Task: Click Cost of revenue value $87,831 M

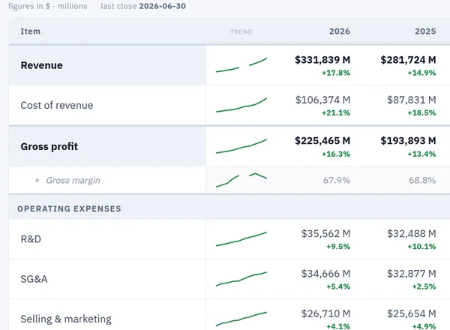Action: (412, 100)
